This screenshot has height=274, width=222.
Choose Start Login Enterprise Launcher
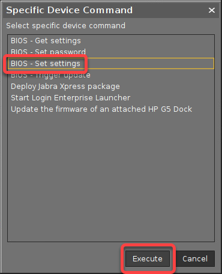click(111, 98)
